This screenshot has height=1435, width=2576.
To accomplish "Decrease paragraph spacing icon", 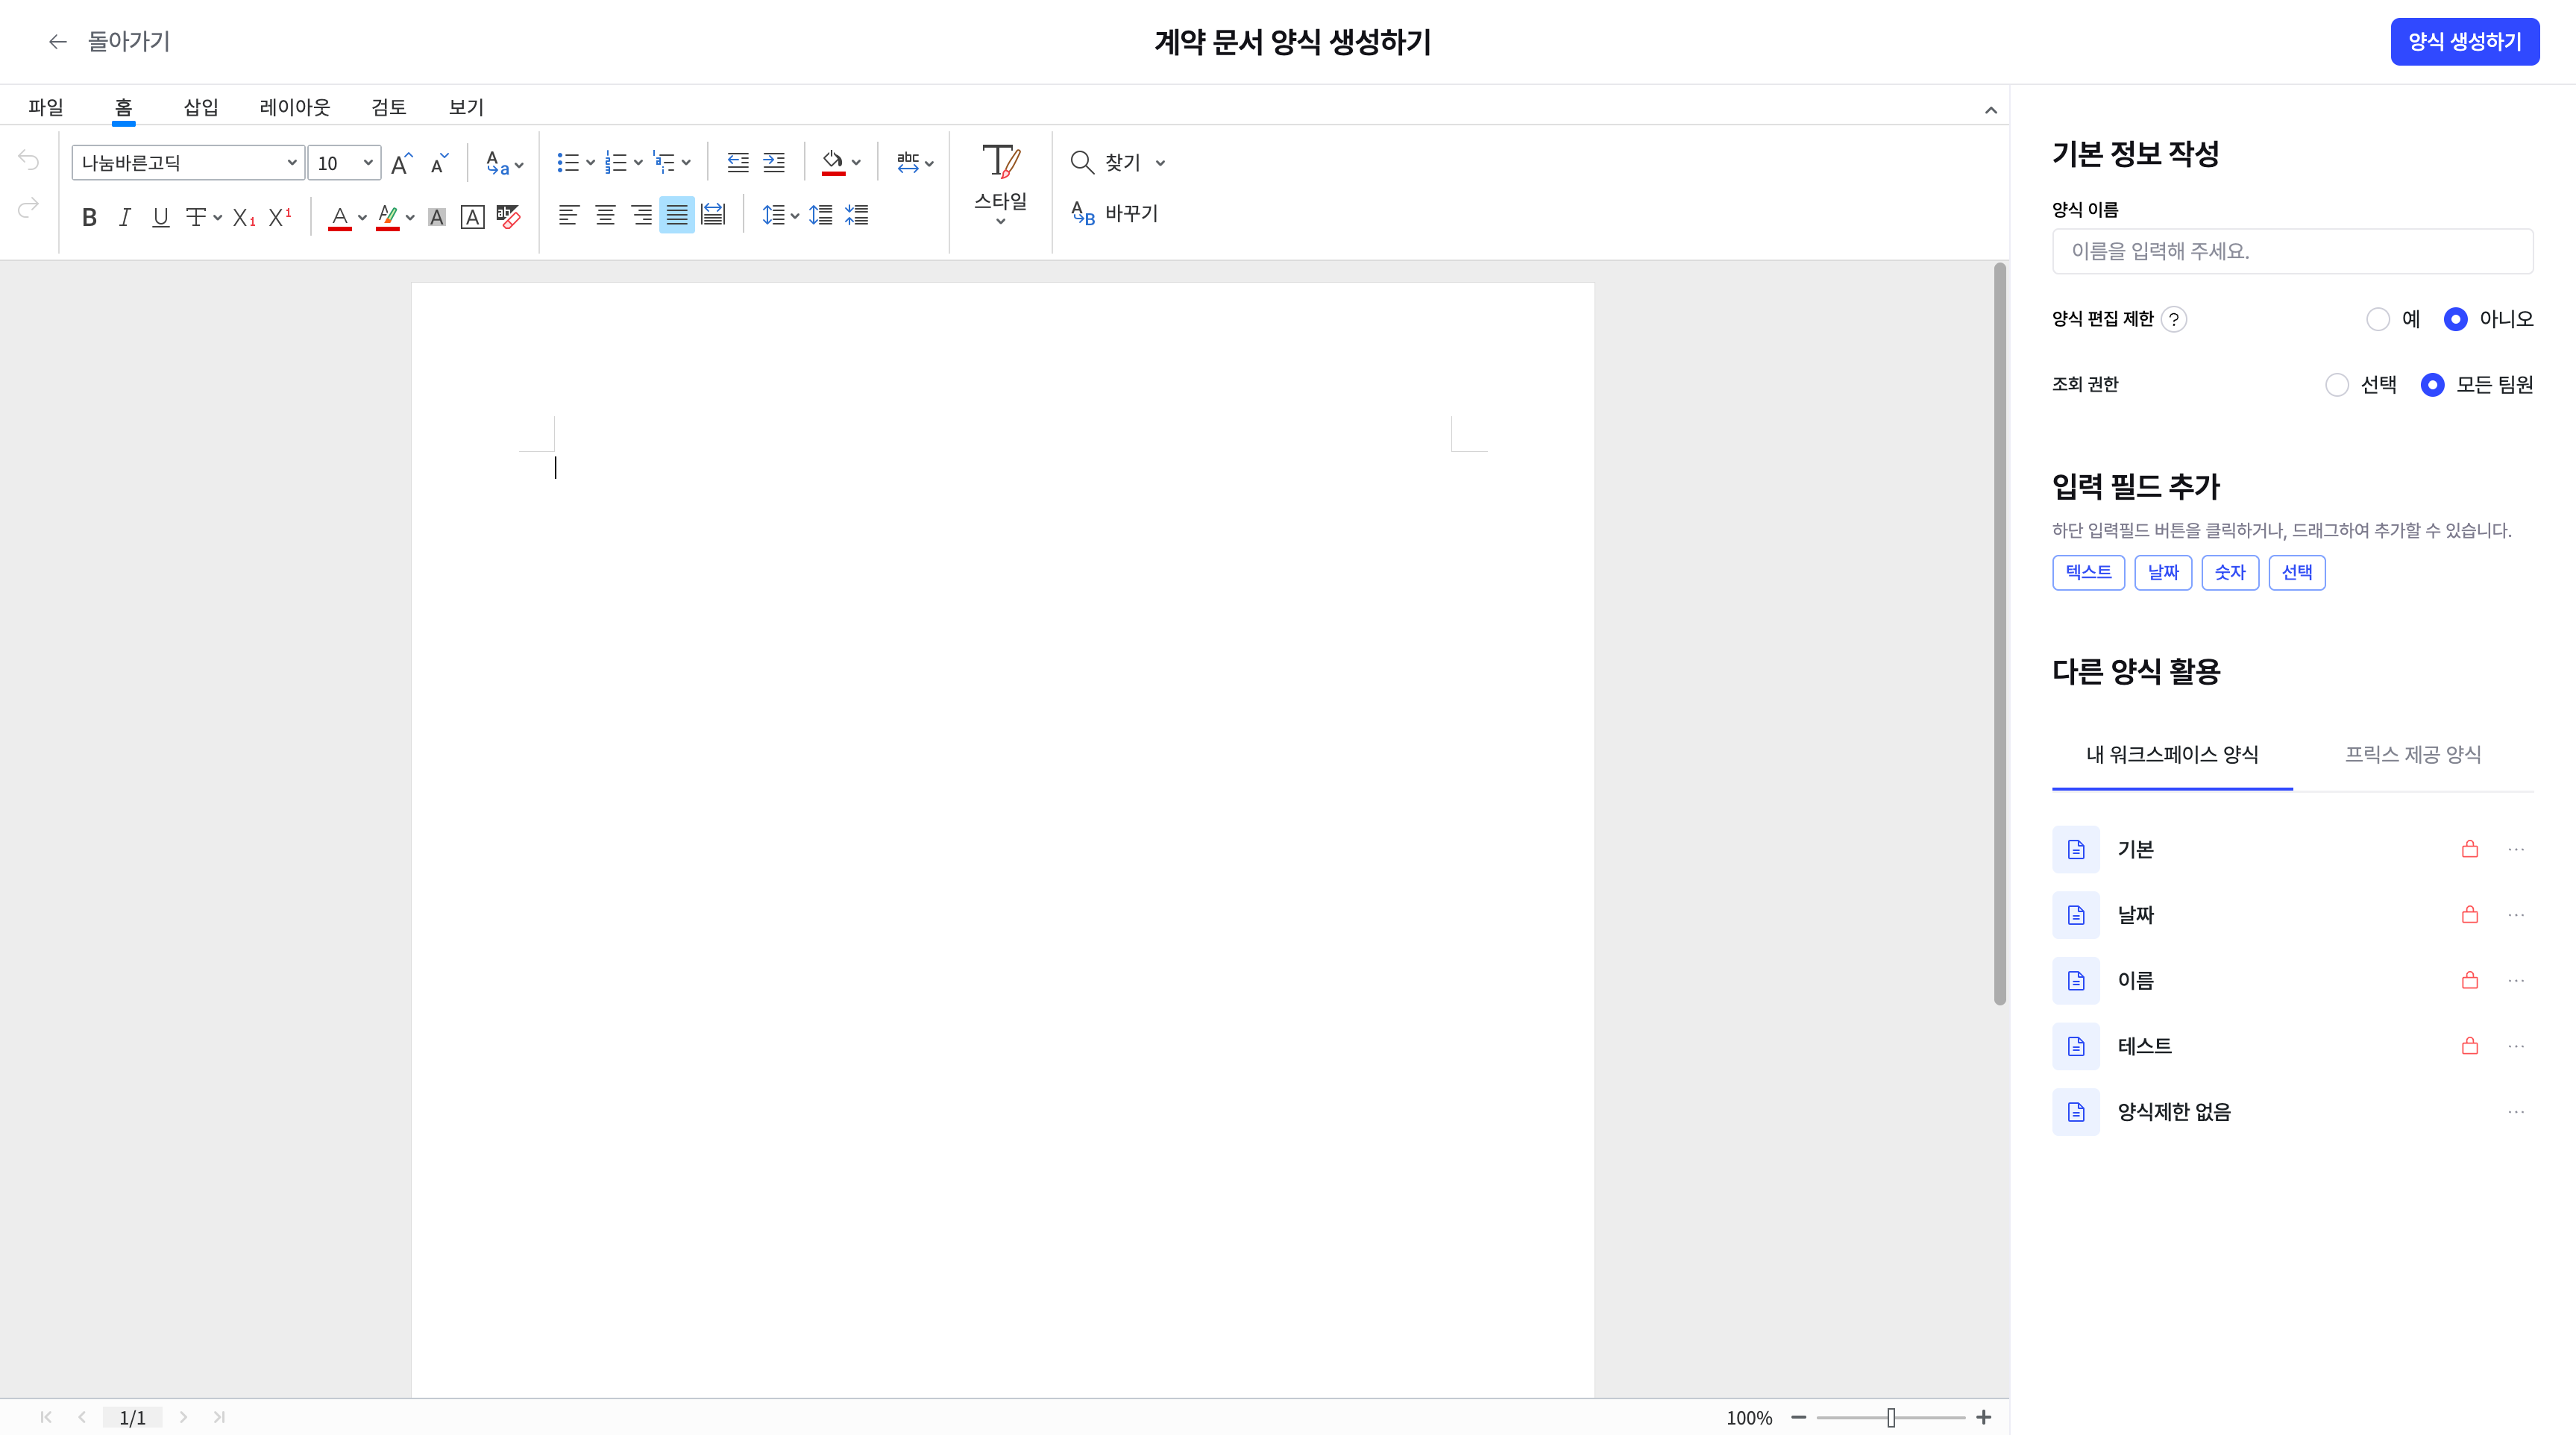I will [857, 215].
